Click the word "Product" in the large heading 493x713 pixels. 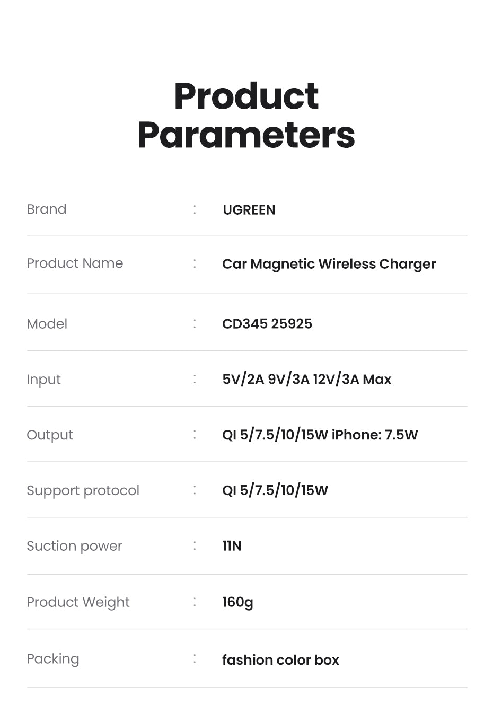246,96
